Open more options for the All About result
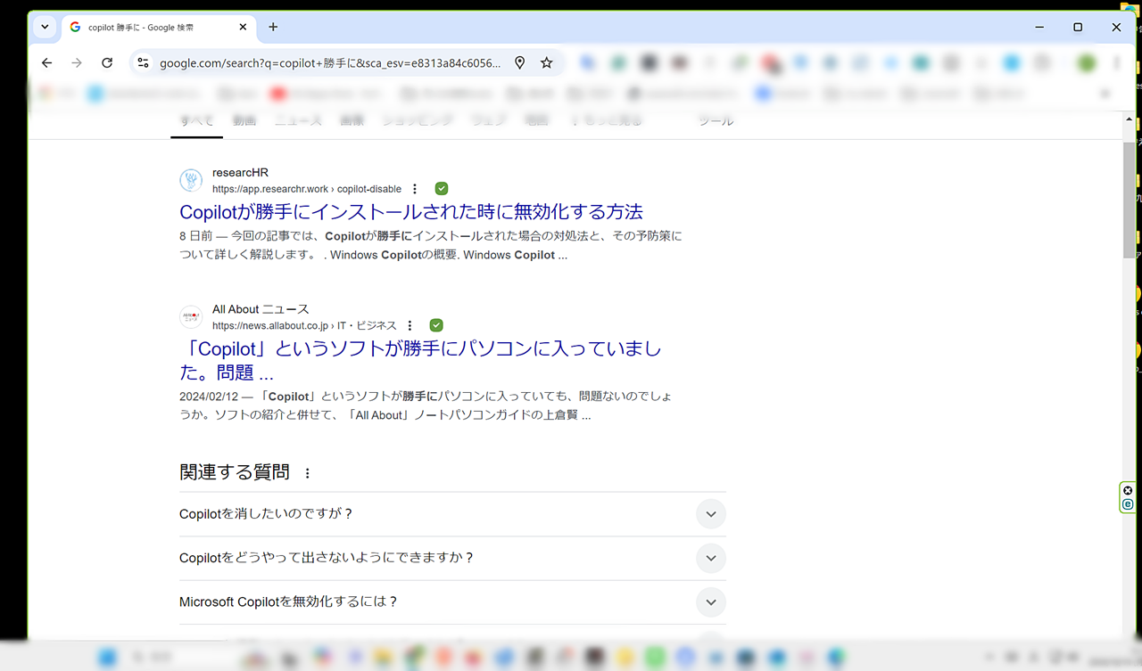The width and height of the screenshot is (1142, 671). click(410, 325)
